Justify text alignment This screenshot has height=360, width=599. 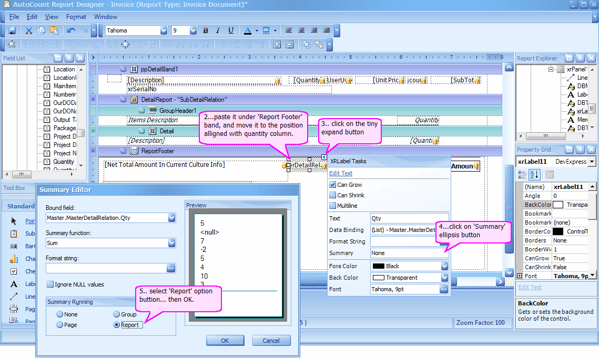tap(327, 30)
